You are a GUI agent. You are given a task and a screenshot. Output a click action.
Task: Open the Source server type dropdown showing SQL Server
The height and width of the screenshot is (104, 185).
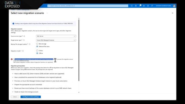(x=56, y=36)
